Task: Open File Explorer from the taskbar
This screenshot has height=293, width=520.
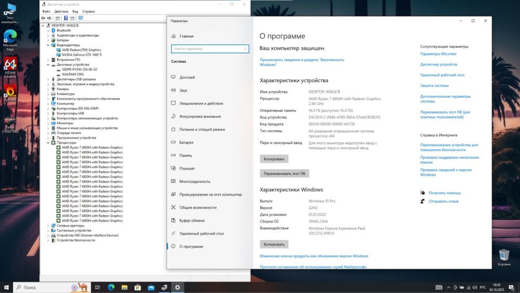Action: [x=124, y=287]
